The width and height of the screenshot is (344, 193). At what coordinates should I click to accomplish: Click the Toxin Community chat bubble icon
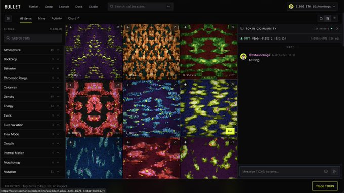pyautogui.click(x=242, y=29)
